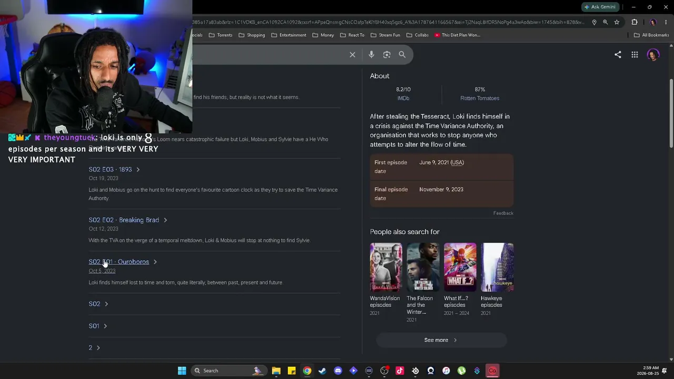Click the S02 E02 date "Oct 12, 2023"
This screenshot has width=674, height=379.
click(x=103, y=229)
